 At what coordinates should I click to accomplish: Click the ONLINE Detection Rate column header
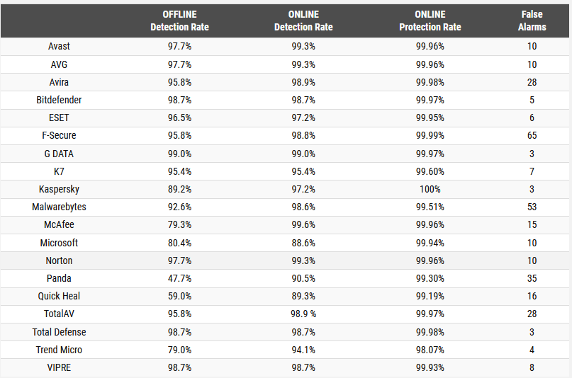click(303, 21)
